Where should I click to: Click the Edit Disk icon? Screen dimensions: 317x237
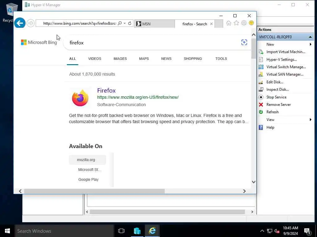pos(261,82)
